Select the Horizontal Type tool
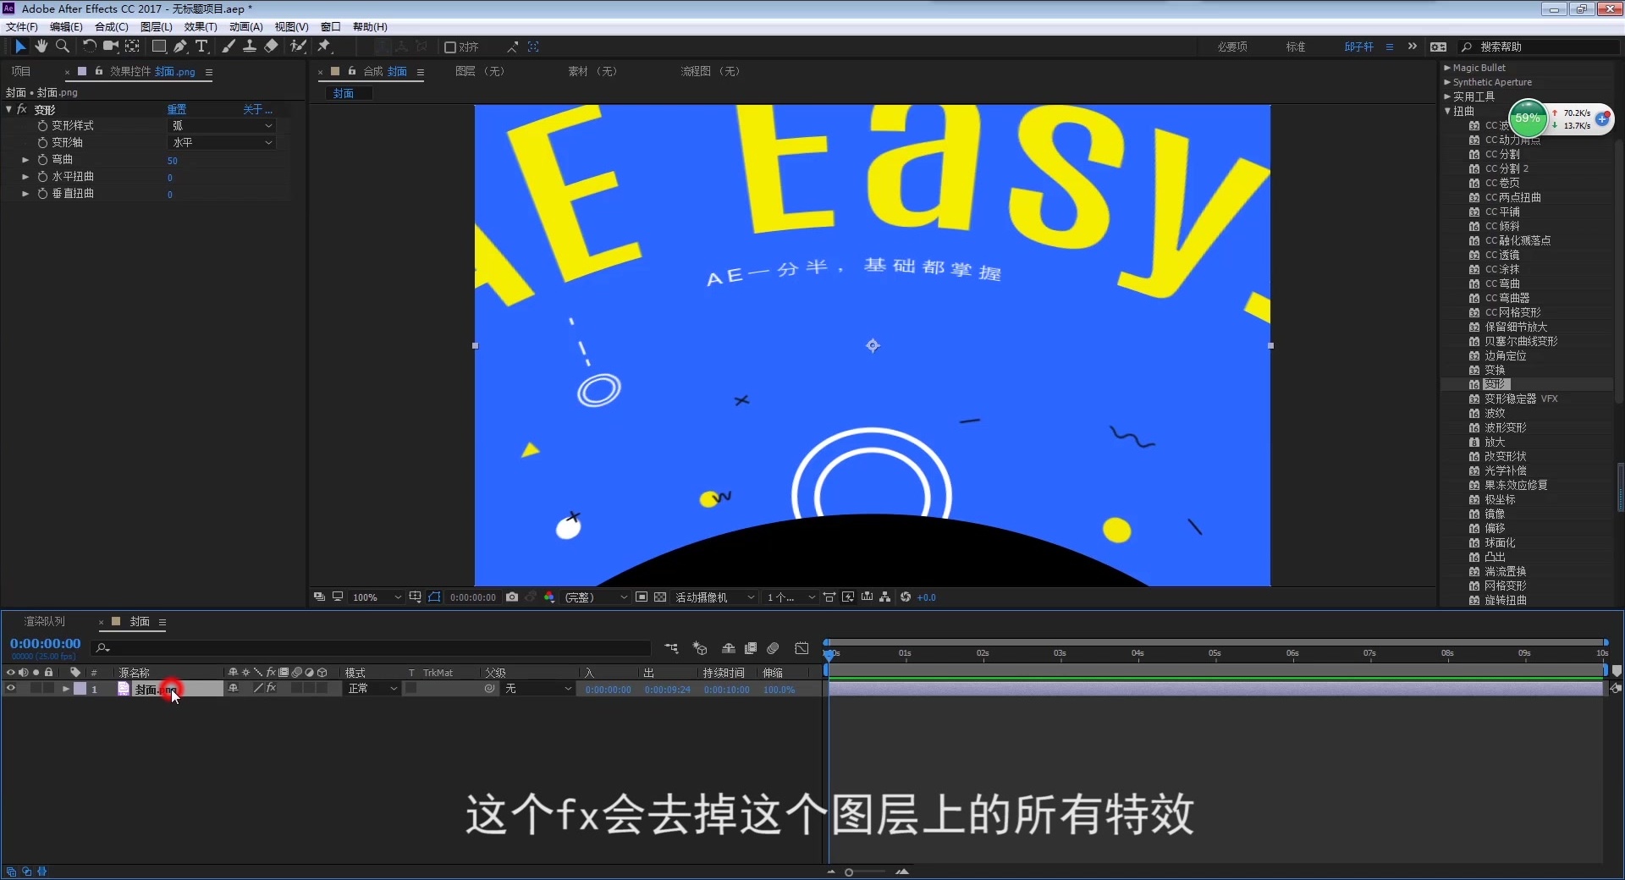 (201, 47)
